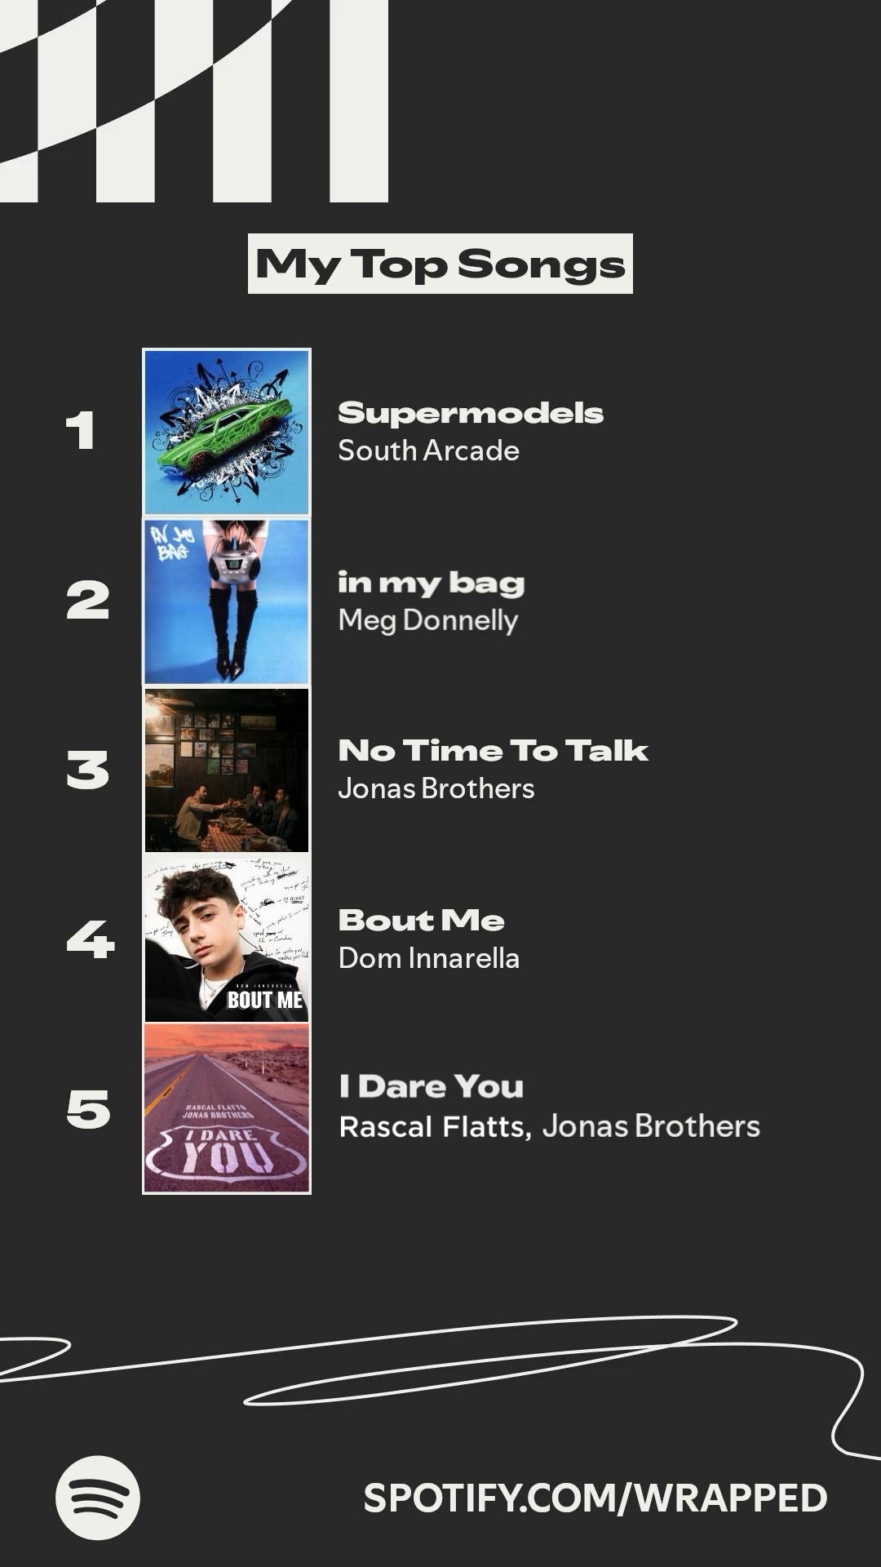Open the Meg Donnelly artist name
881x1567 pixels.
[x=427, y=620]
